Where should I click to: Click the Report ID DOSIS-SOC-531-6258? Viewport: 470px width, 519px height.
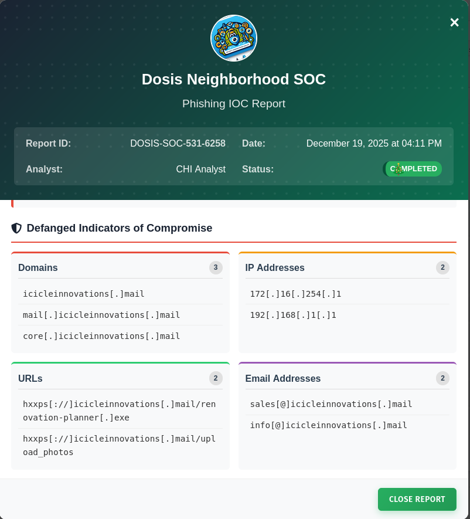pos(179,143)
